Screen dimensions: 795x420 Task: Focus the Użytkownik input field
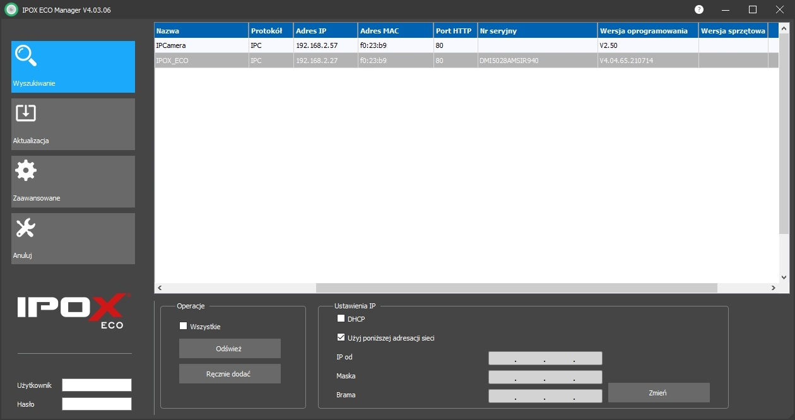tap(97, 385)
